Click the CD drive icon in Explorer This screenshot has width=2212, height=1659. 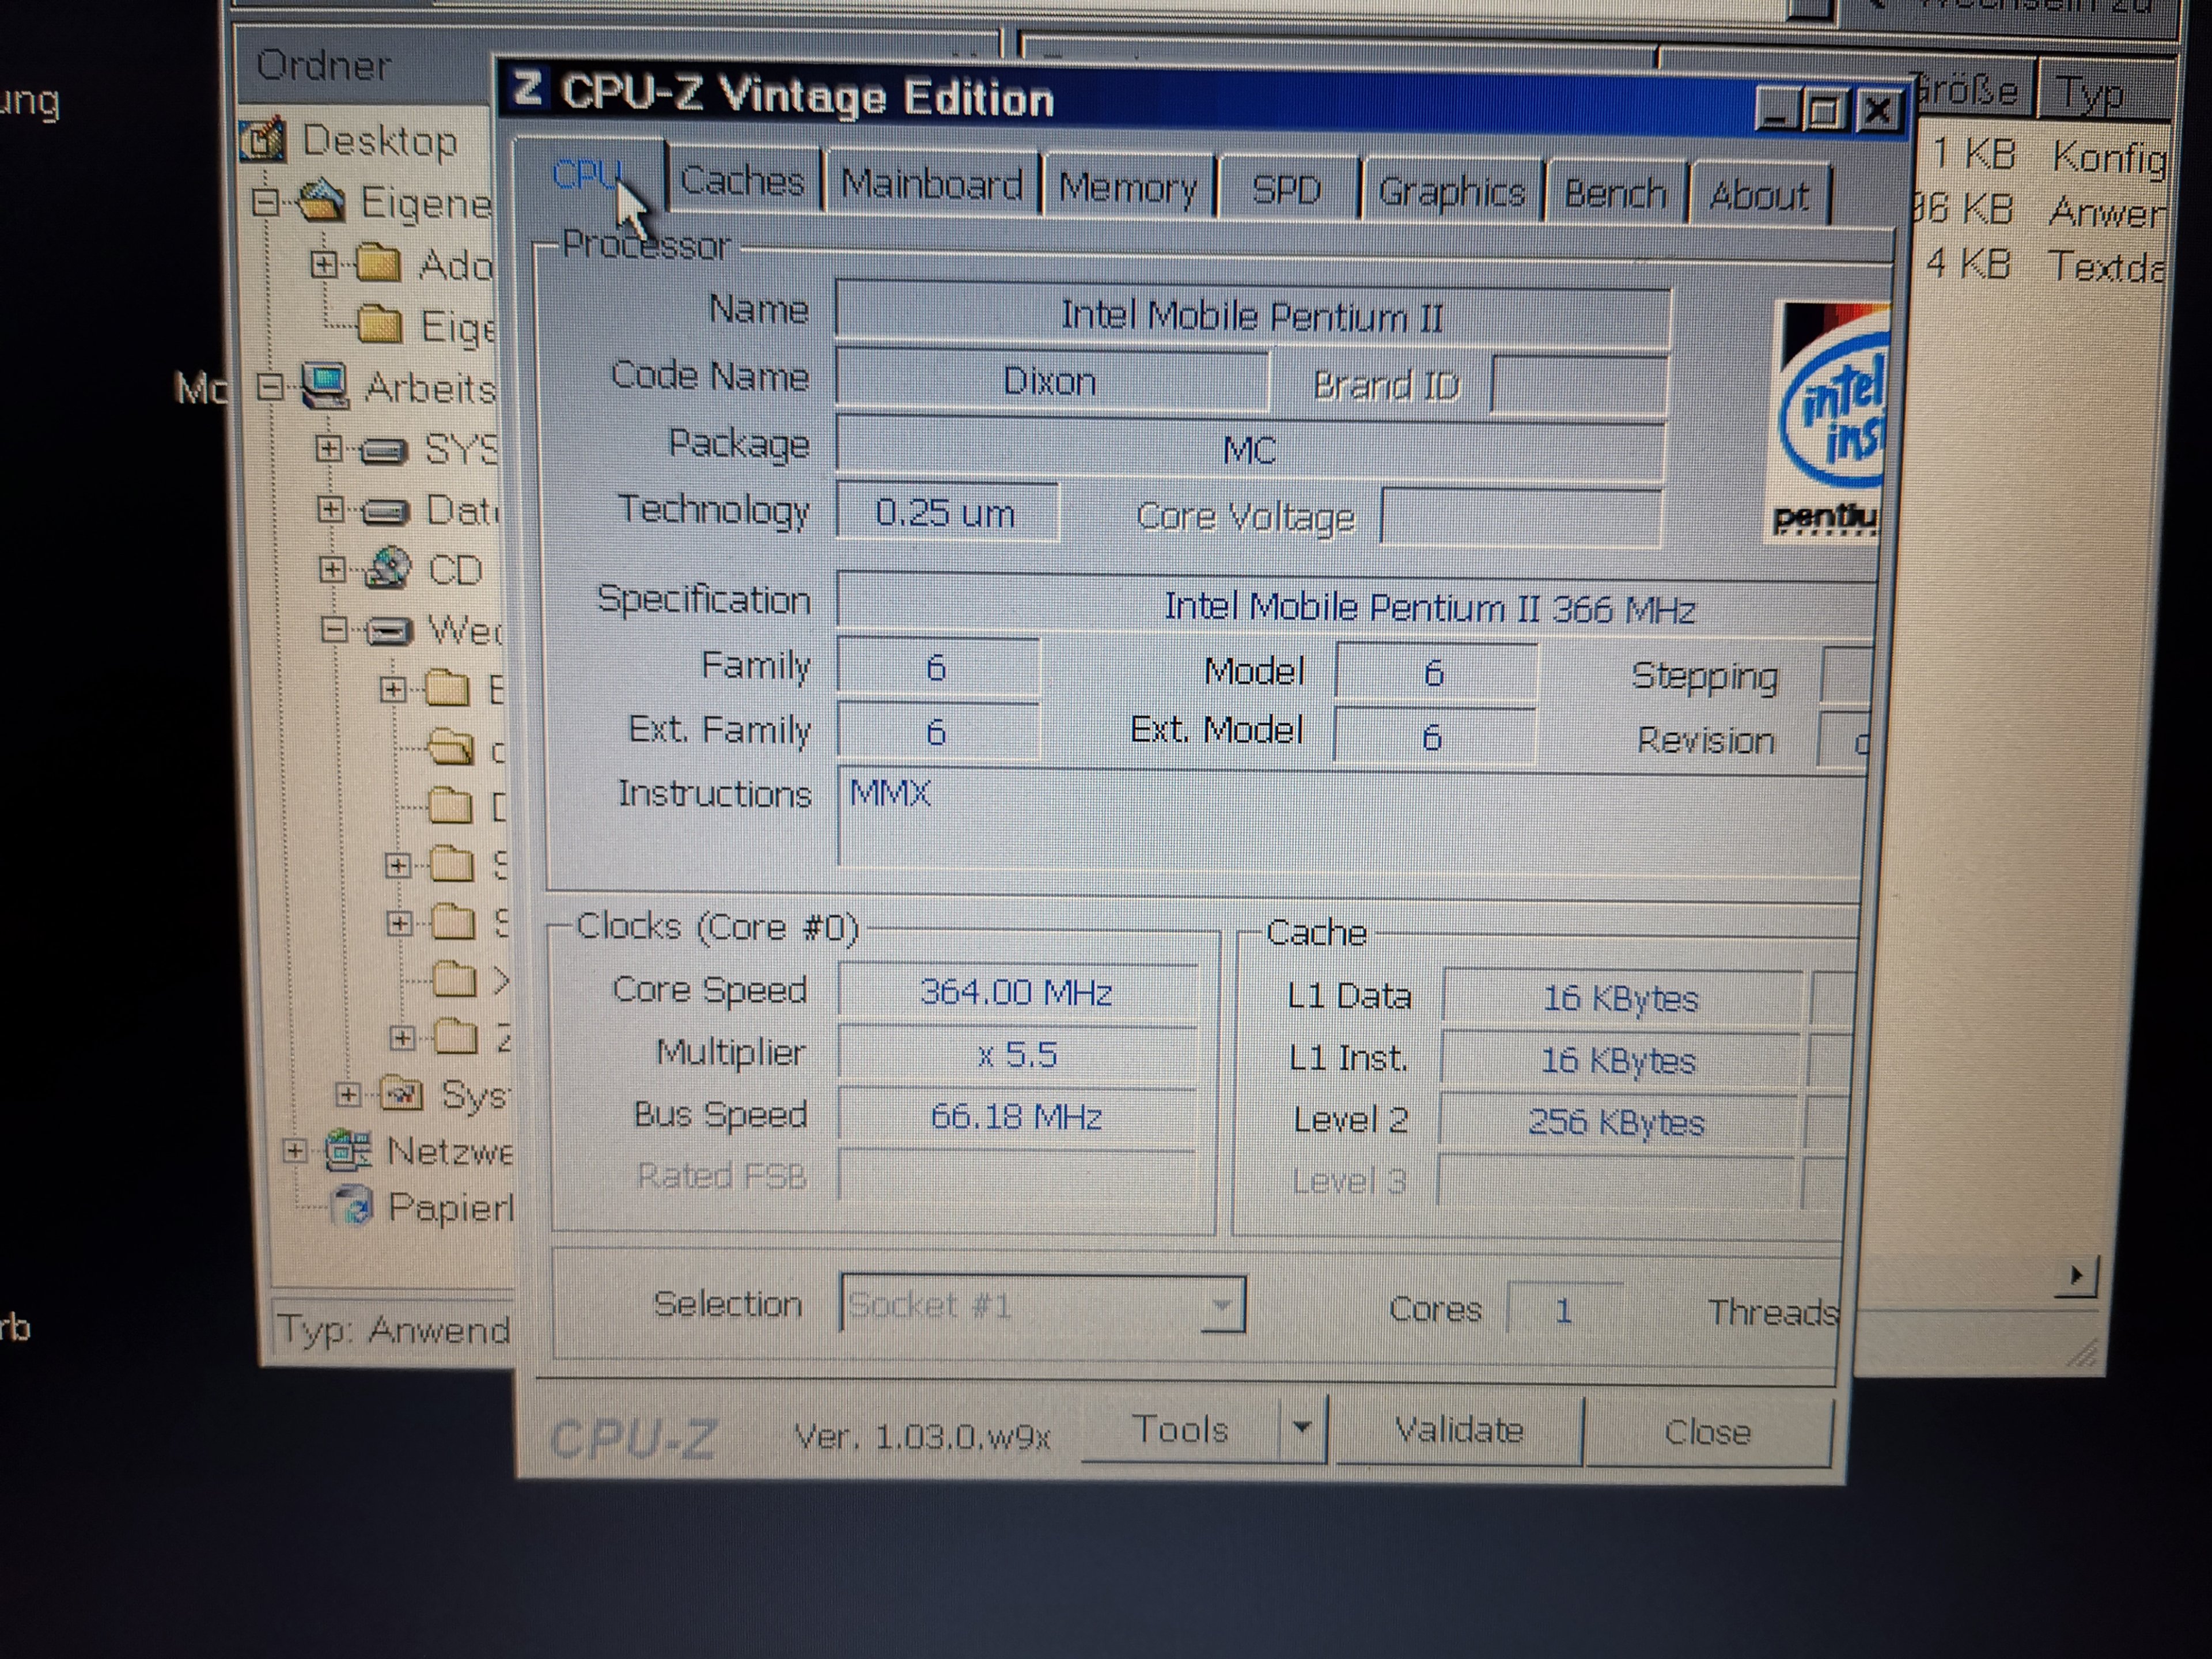coord(387,568)
